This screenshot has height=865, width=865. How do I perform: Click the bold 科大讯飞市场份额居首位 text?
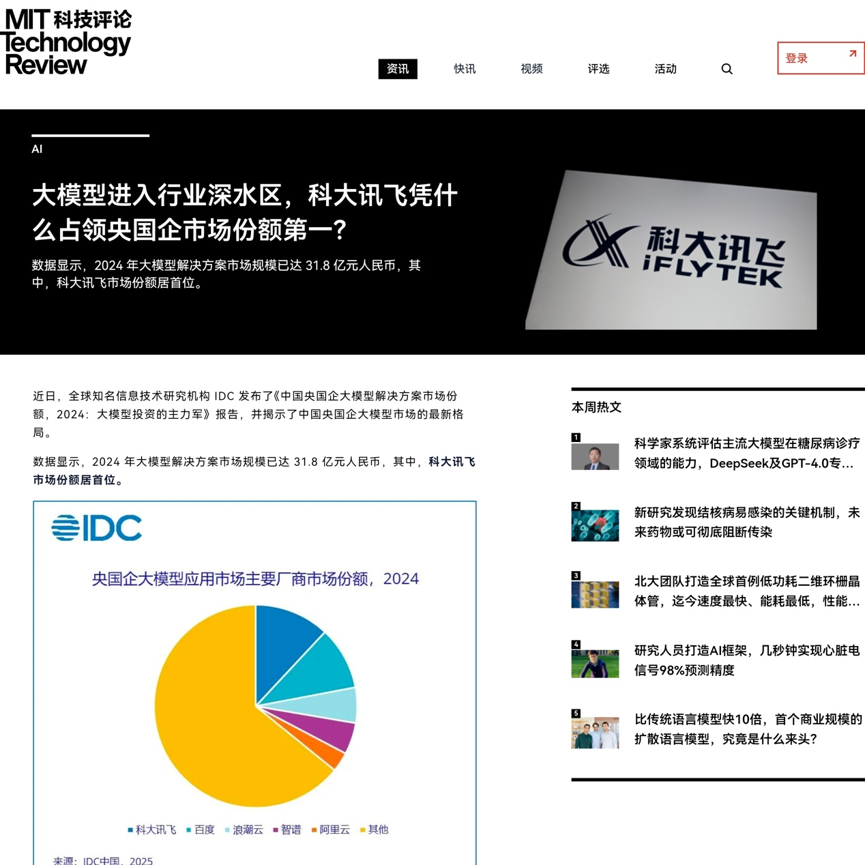click(x=254, y=471)
